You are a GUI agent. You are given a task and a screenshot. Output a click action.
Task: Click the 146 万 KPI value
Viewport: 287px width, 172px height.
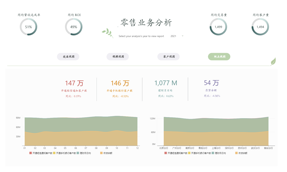tap(120, 83)
